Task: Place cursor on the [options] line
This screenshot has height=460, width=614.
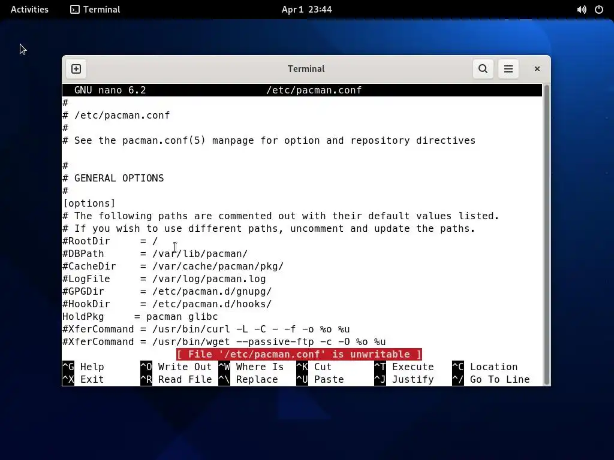Action: (89, 204)
